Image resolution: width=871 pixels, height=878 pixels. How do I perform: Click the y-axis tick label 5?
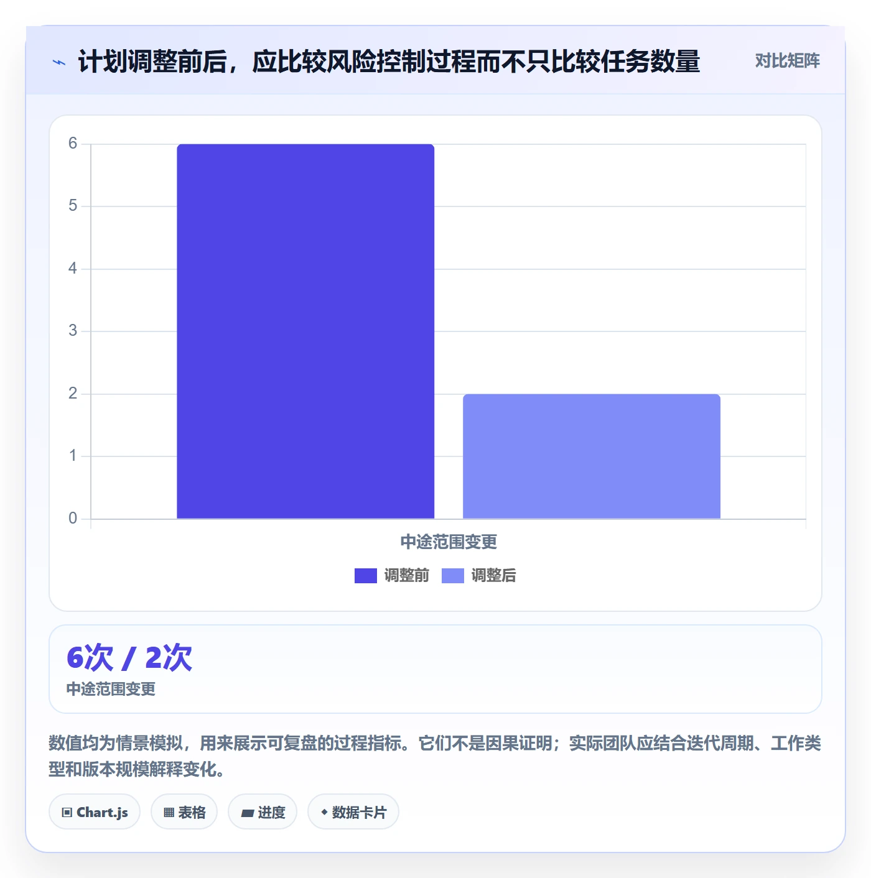pyautogui.click(x=73, y=206)
